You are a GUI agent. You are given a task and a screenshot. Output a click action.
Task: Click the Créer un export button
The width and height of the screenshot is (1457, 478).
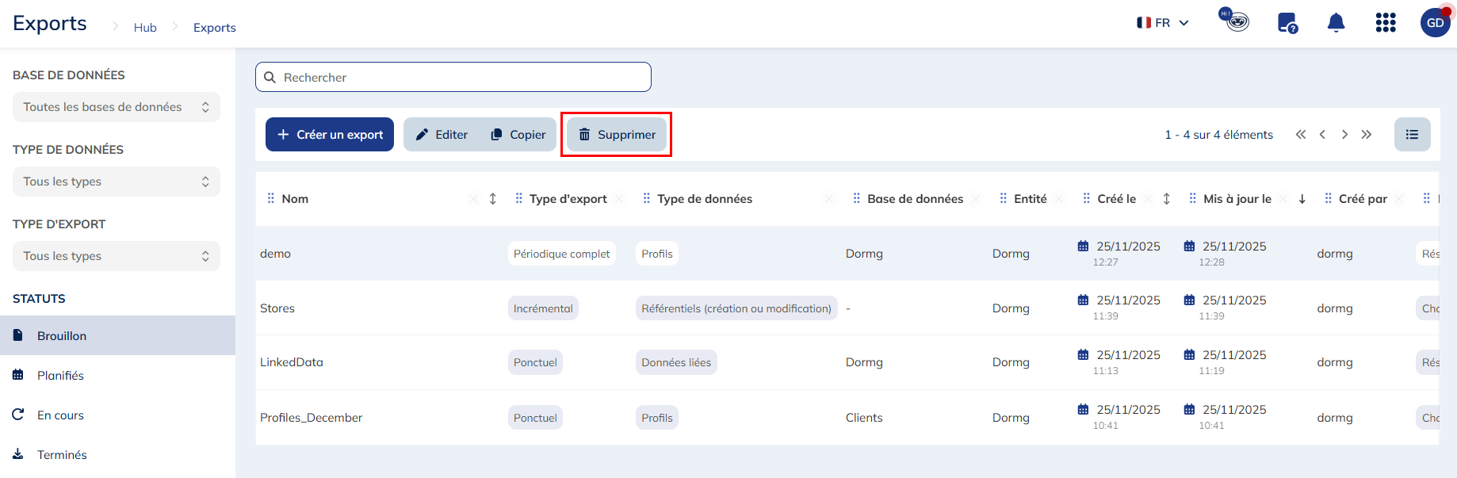click(x=330, y=135)
